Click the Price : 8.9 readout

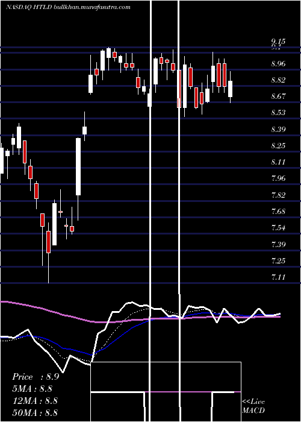tap(36, 377)
